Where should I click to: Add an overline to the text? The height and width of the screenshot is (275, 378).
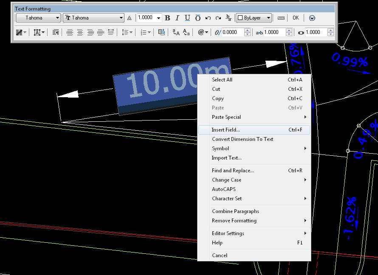(x=197, y=18)
